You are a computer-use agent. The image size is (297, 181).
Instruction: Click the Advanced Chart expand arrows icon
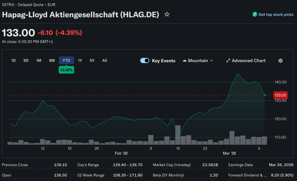tap(228, 61)
